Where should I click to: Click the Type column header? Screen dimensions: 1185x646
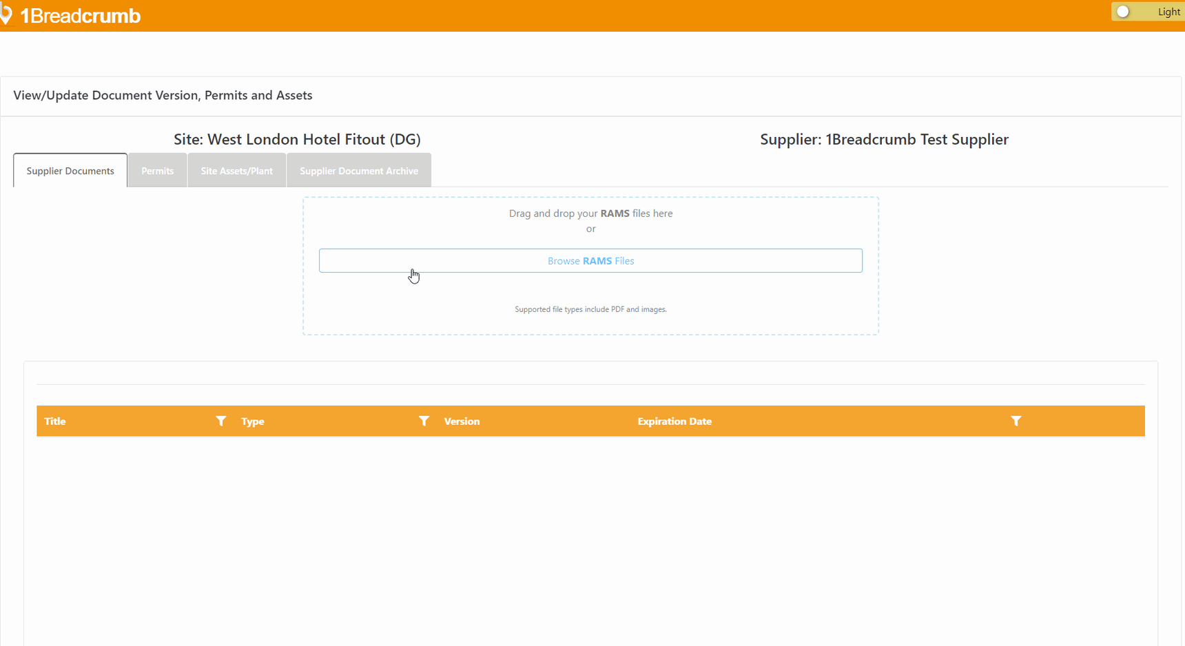[x=252, y=421]
